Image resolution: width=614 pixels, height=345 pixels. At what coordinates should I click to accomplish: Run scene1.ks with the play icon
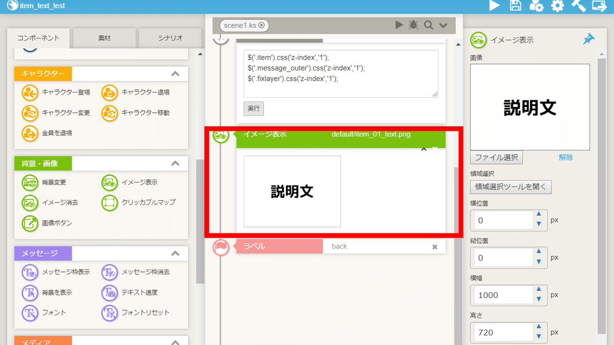coord(399,25)
